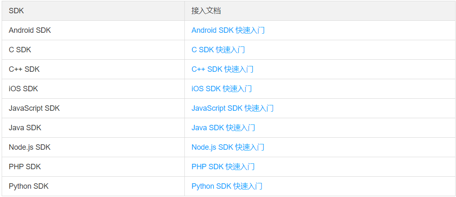456x197 pixels.
Task: Open the C++ SDK 快速入门 documentation link
Action: click(222, 69)
